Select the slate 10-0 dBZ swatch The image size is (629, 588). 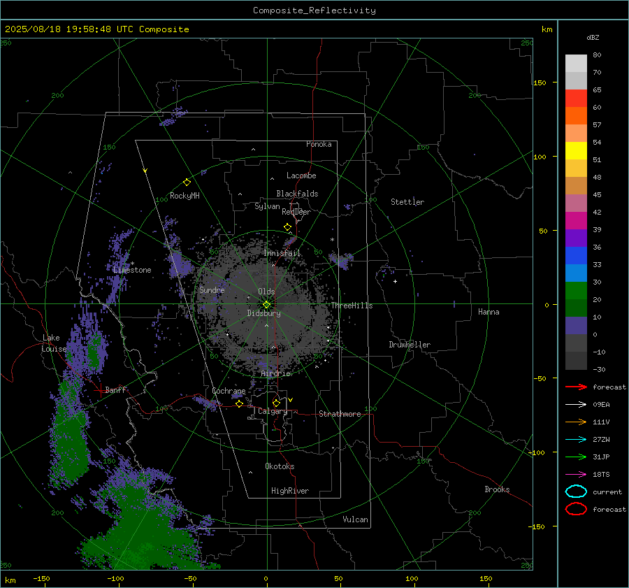[576, 326]
